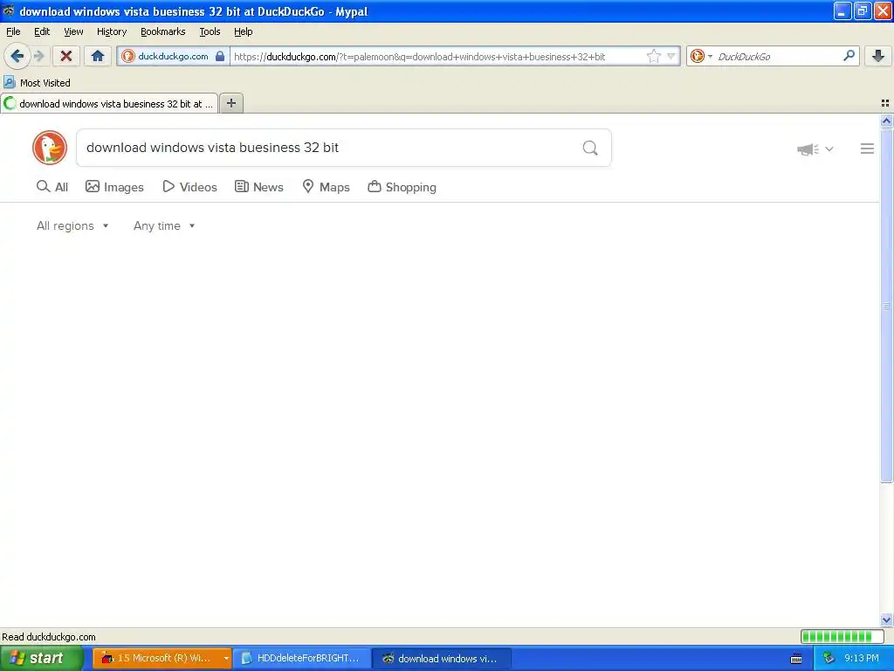Image resolution: width=894 pixels, height=671 pixels.
Task: Switch to Videos results
Action: tap(189, 187)
